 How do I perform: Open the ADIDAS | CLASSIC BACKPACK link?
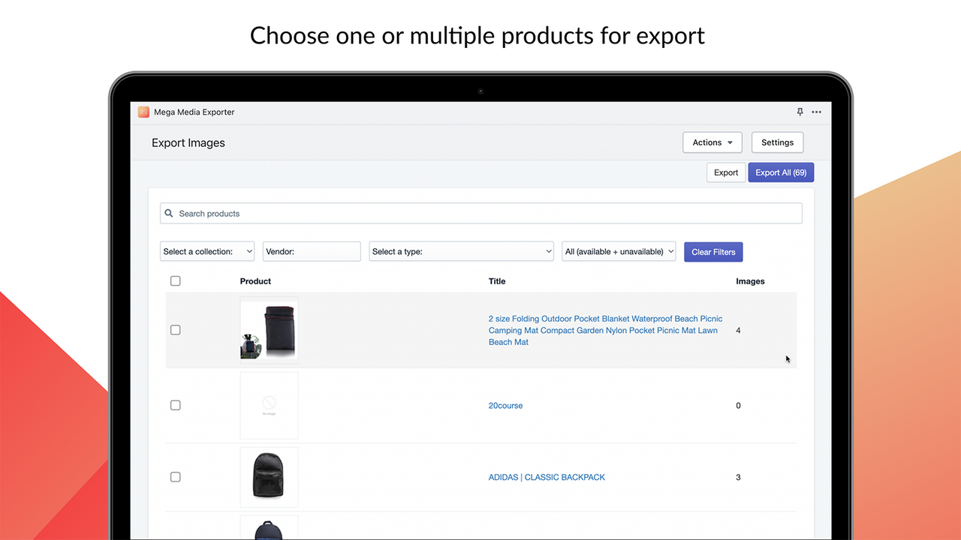(x=547, y=476)
